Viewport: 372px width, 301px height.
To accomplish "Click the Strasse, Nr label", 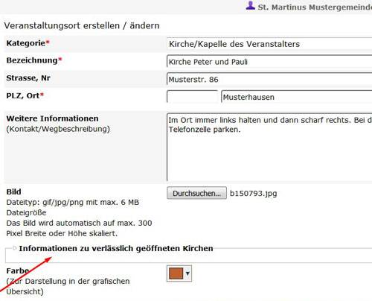I will pyautogui.click(x=28, y=78).
